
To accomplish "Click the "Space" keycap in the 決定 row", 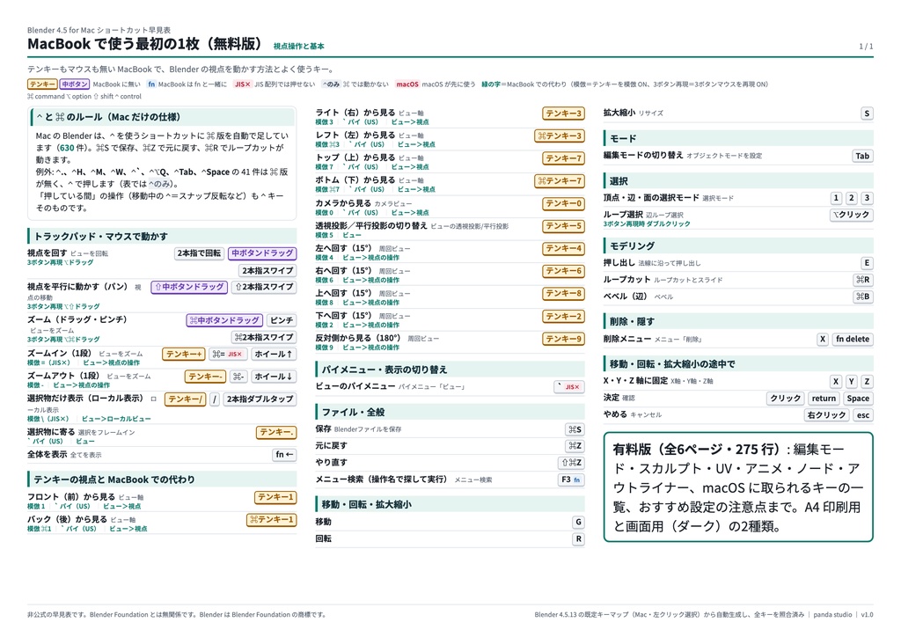I will pyautogui.click(x=858, y=398).
